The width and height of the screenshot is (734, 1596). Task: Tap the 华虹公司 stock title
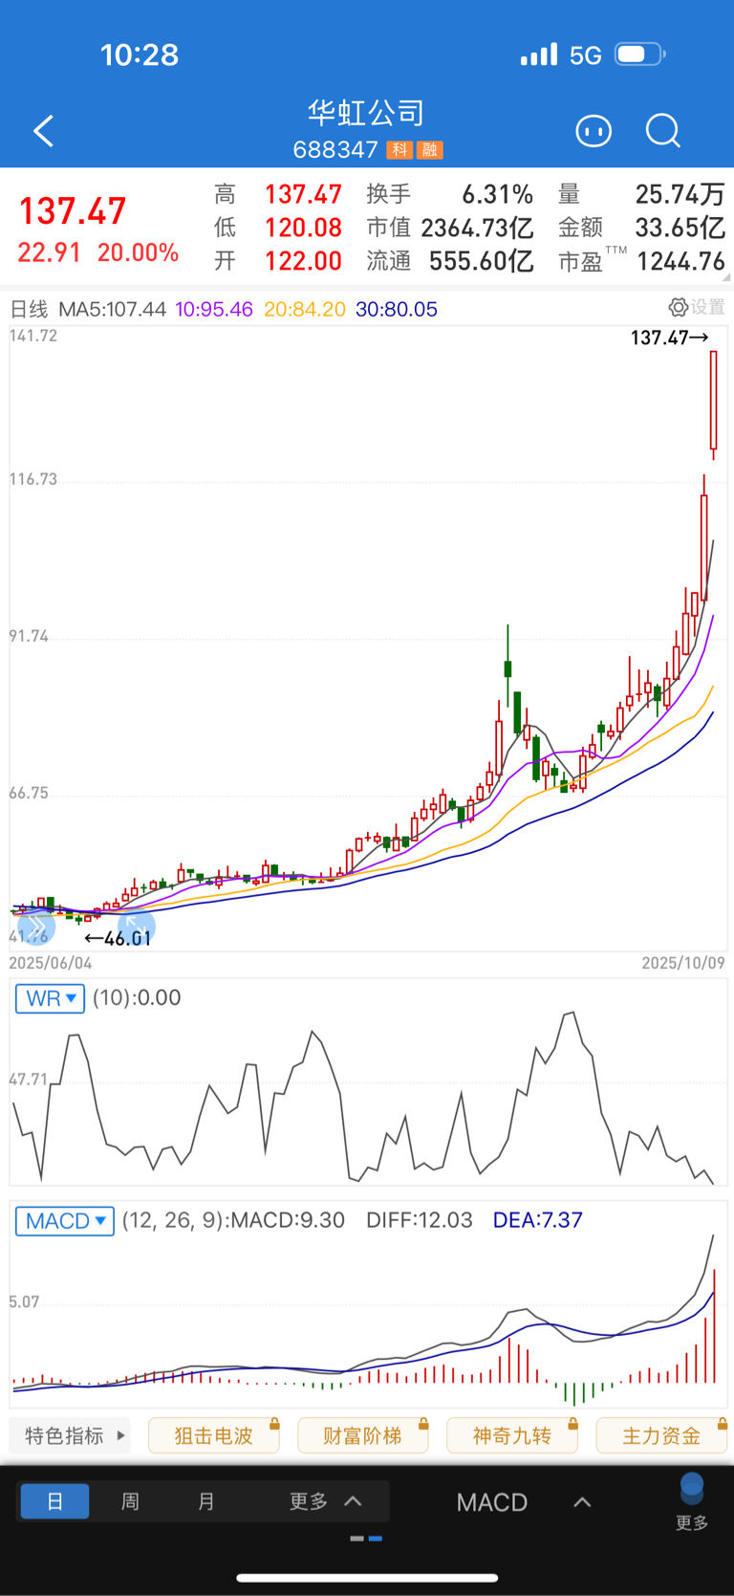click(366, 113)
